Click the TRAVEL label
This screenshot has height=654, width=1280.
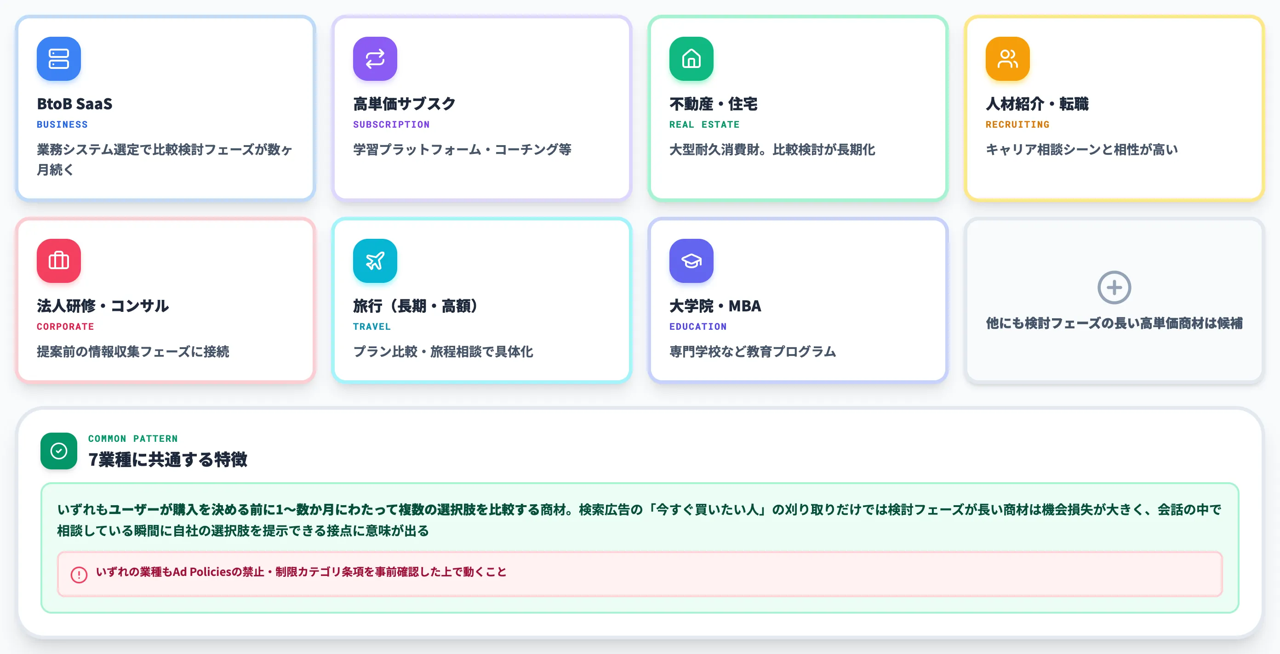(x=371, y=327)
